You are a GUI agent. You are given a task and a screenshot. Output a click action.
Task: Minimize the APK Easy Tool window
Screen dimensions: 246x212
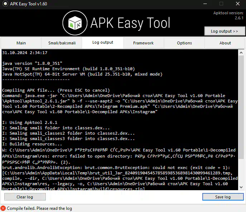point(205,4)
